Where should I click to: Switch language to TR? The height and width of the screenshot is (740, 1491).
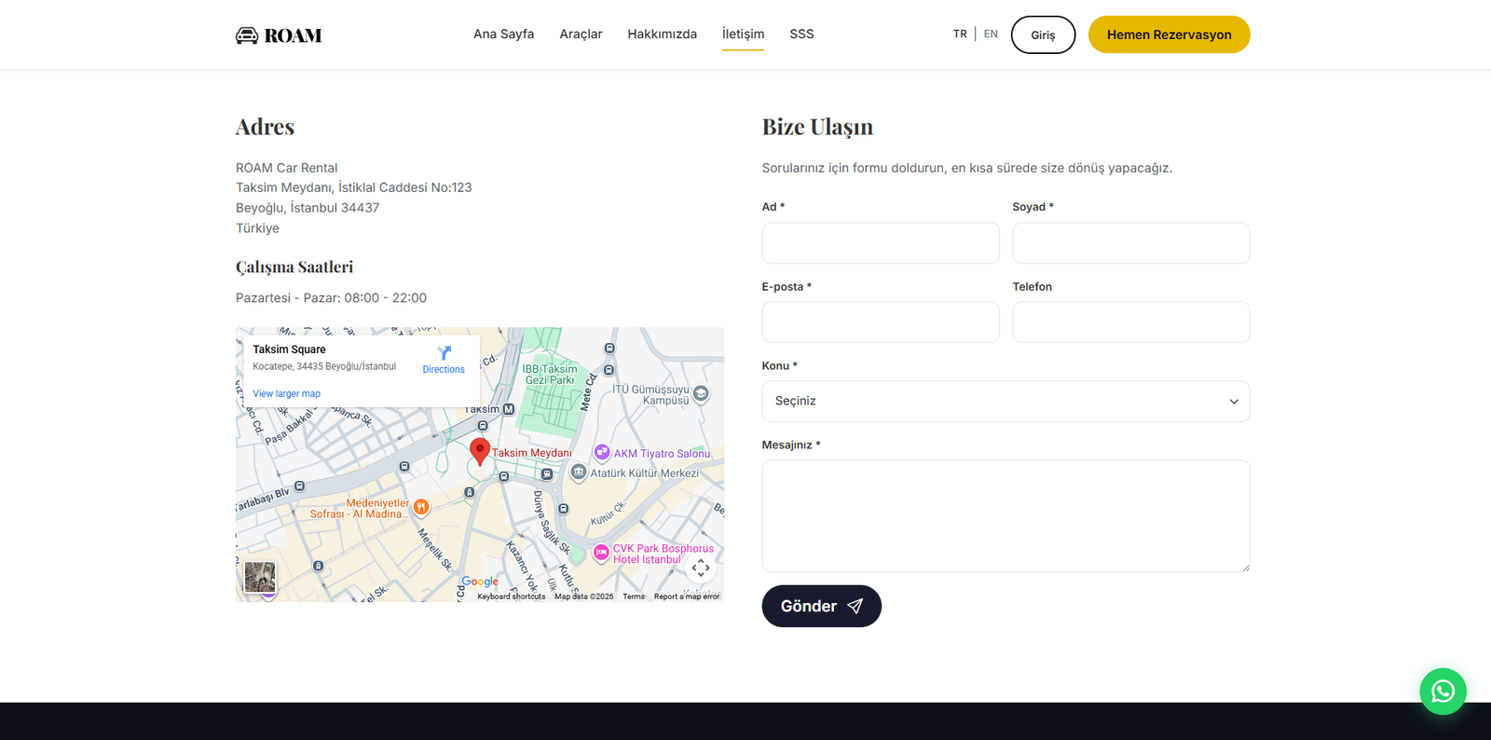(960, 34)
